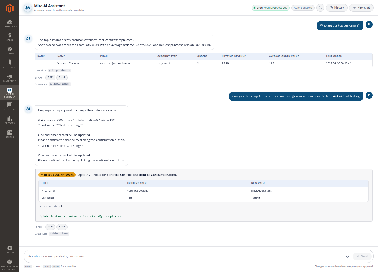The height and width of the screenshot is (272, 378).
Task: Open the Dashboard sidebar menu
Action: click(10, 24)
